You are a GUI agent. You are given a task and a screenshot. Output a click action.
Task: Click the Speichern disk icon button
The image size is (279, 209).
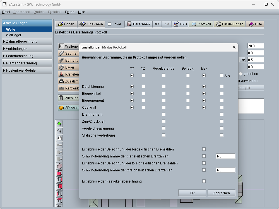92,24
